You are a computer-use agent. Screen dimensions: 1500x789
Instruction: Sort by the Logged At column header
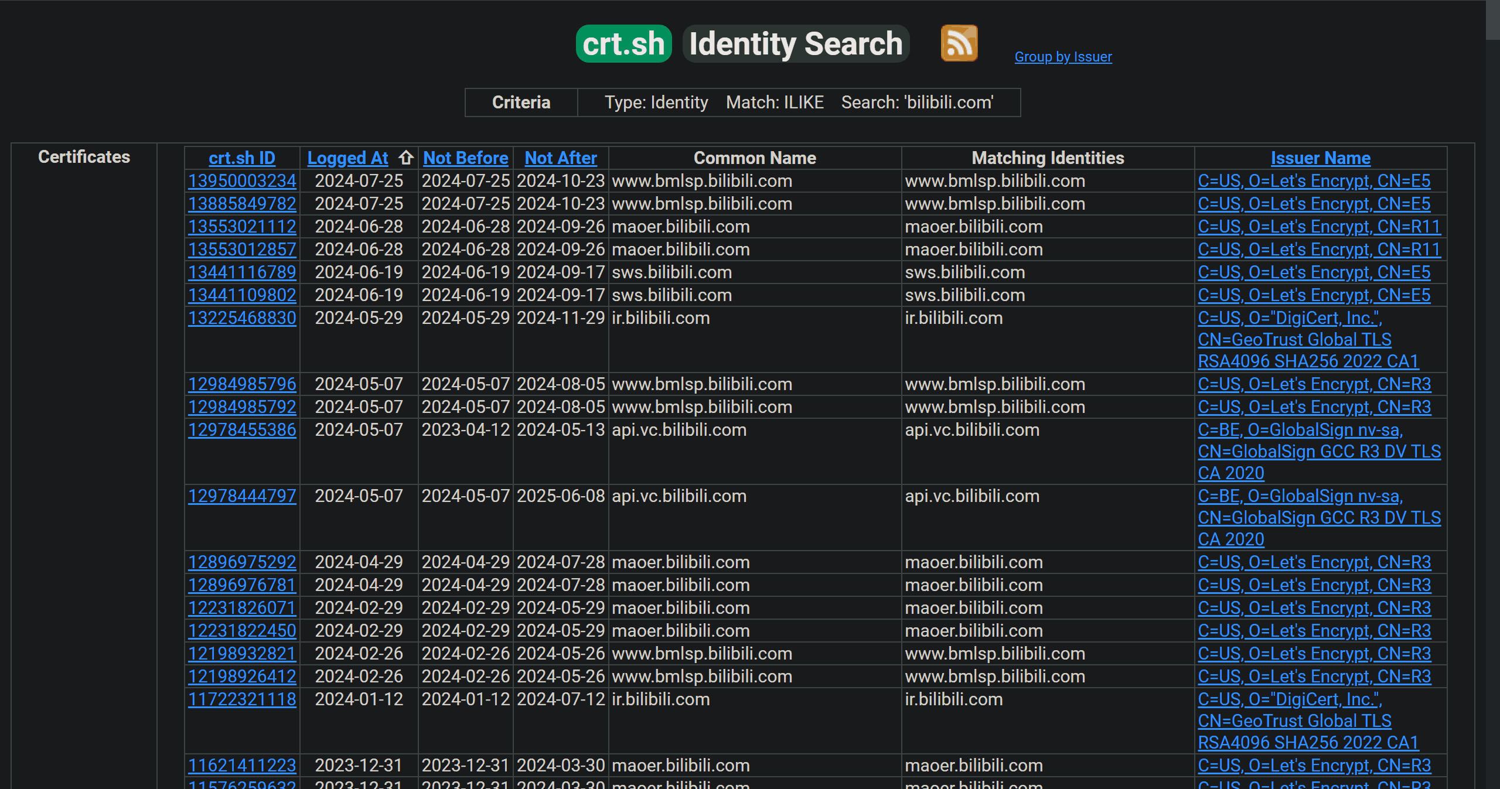[347, 158]
